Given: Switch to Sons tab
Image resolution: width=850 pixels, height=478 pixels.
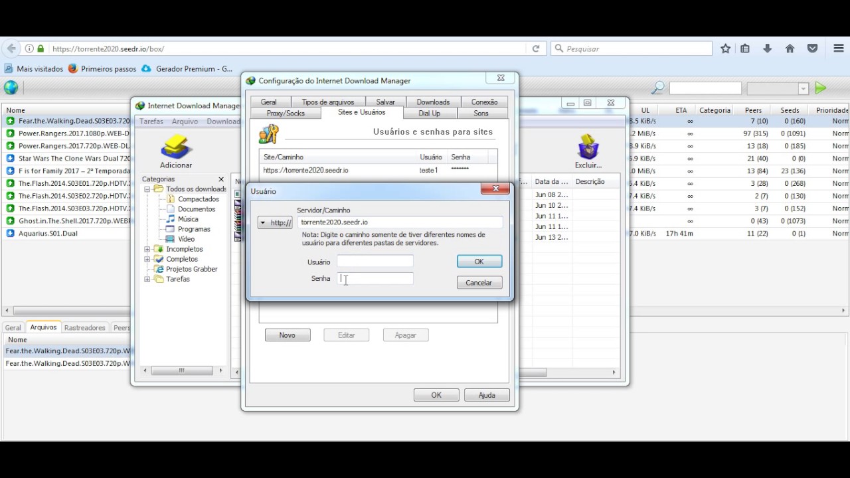Looking at the screenshot, I should tap(481, 114).
